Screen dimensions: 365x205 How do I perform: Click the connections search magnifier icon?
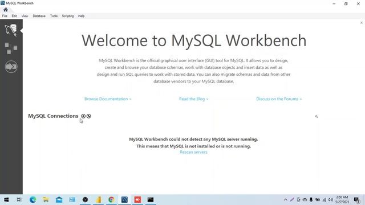tap(317, 116)
